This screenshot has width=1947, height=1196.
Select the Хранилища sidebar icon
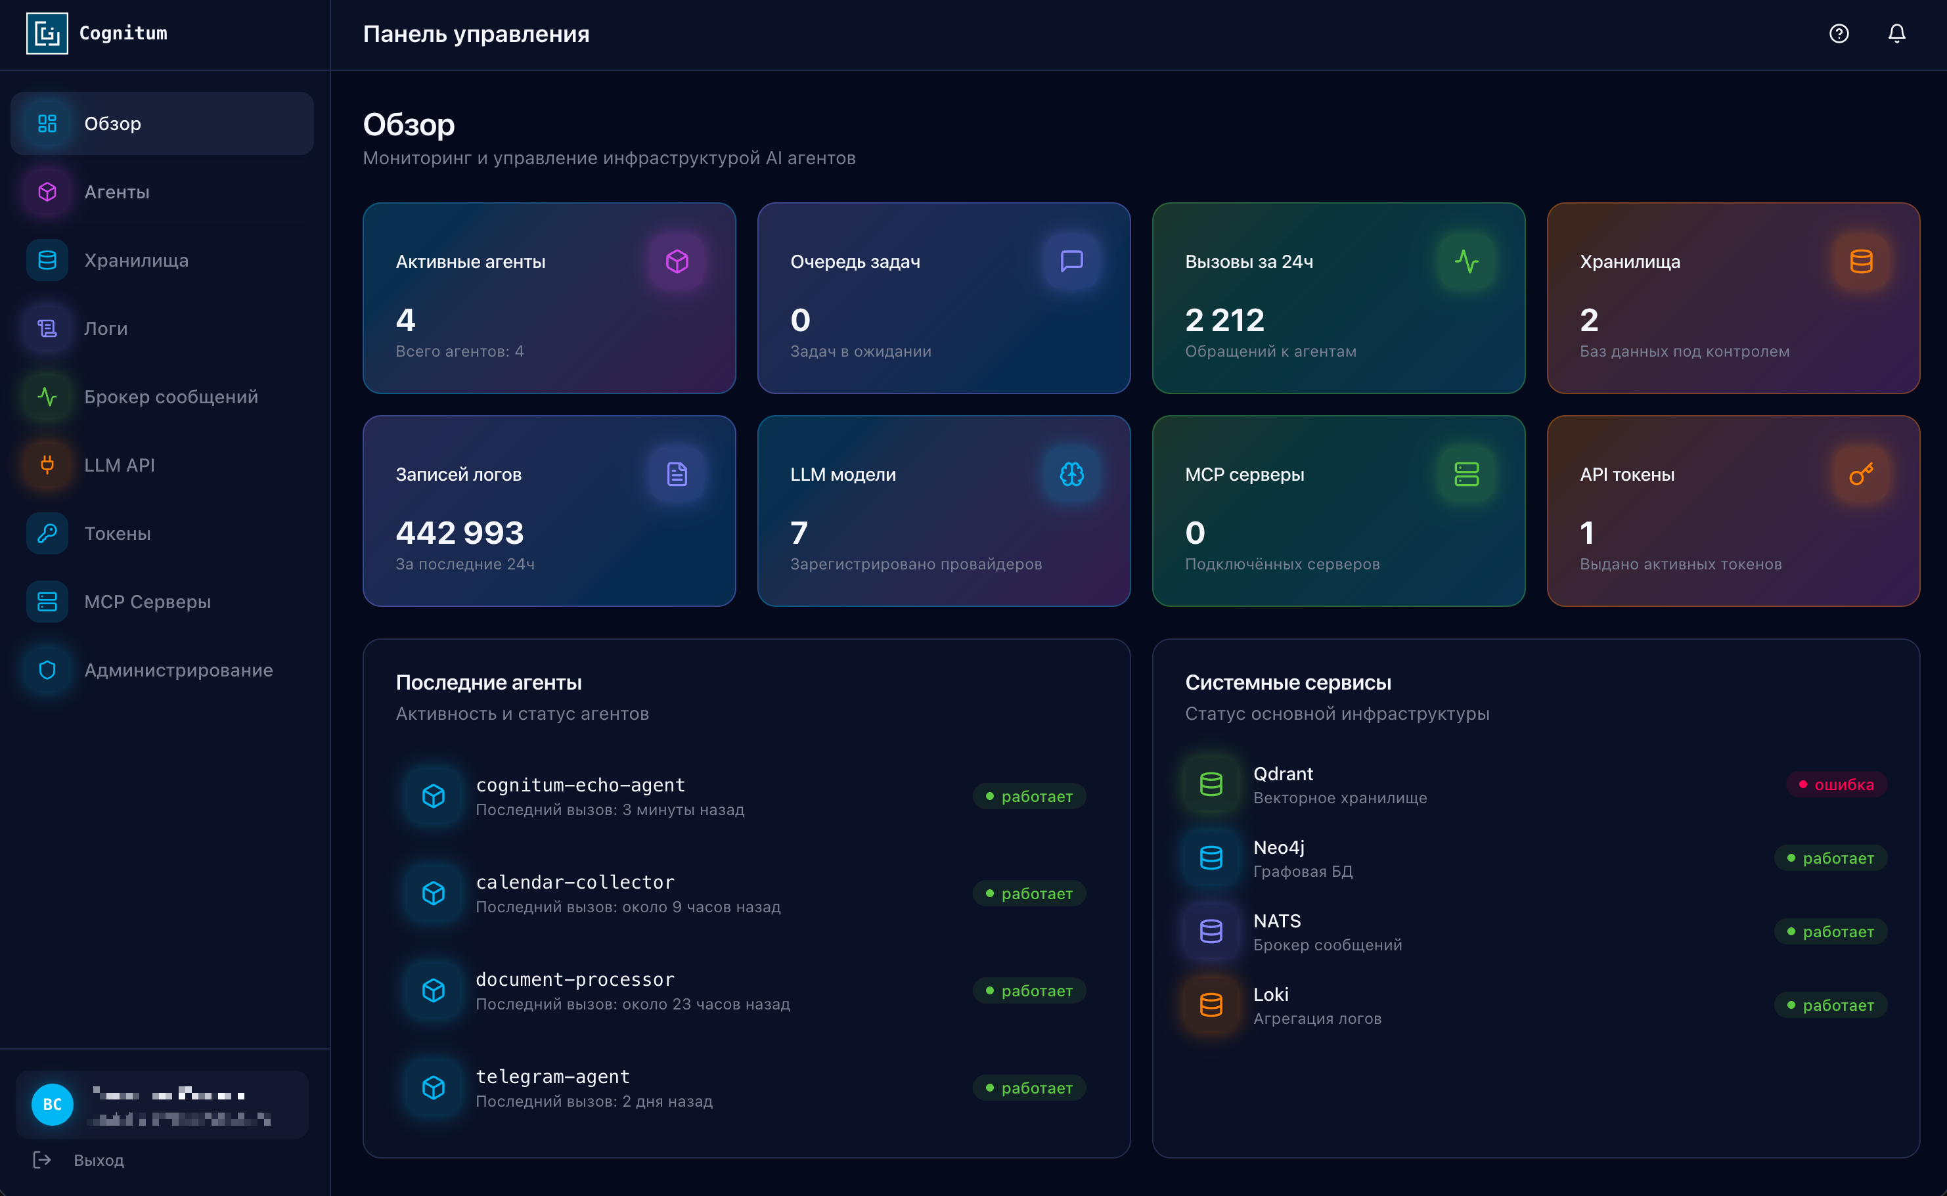pyautogui.click(x=47, y=259)
